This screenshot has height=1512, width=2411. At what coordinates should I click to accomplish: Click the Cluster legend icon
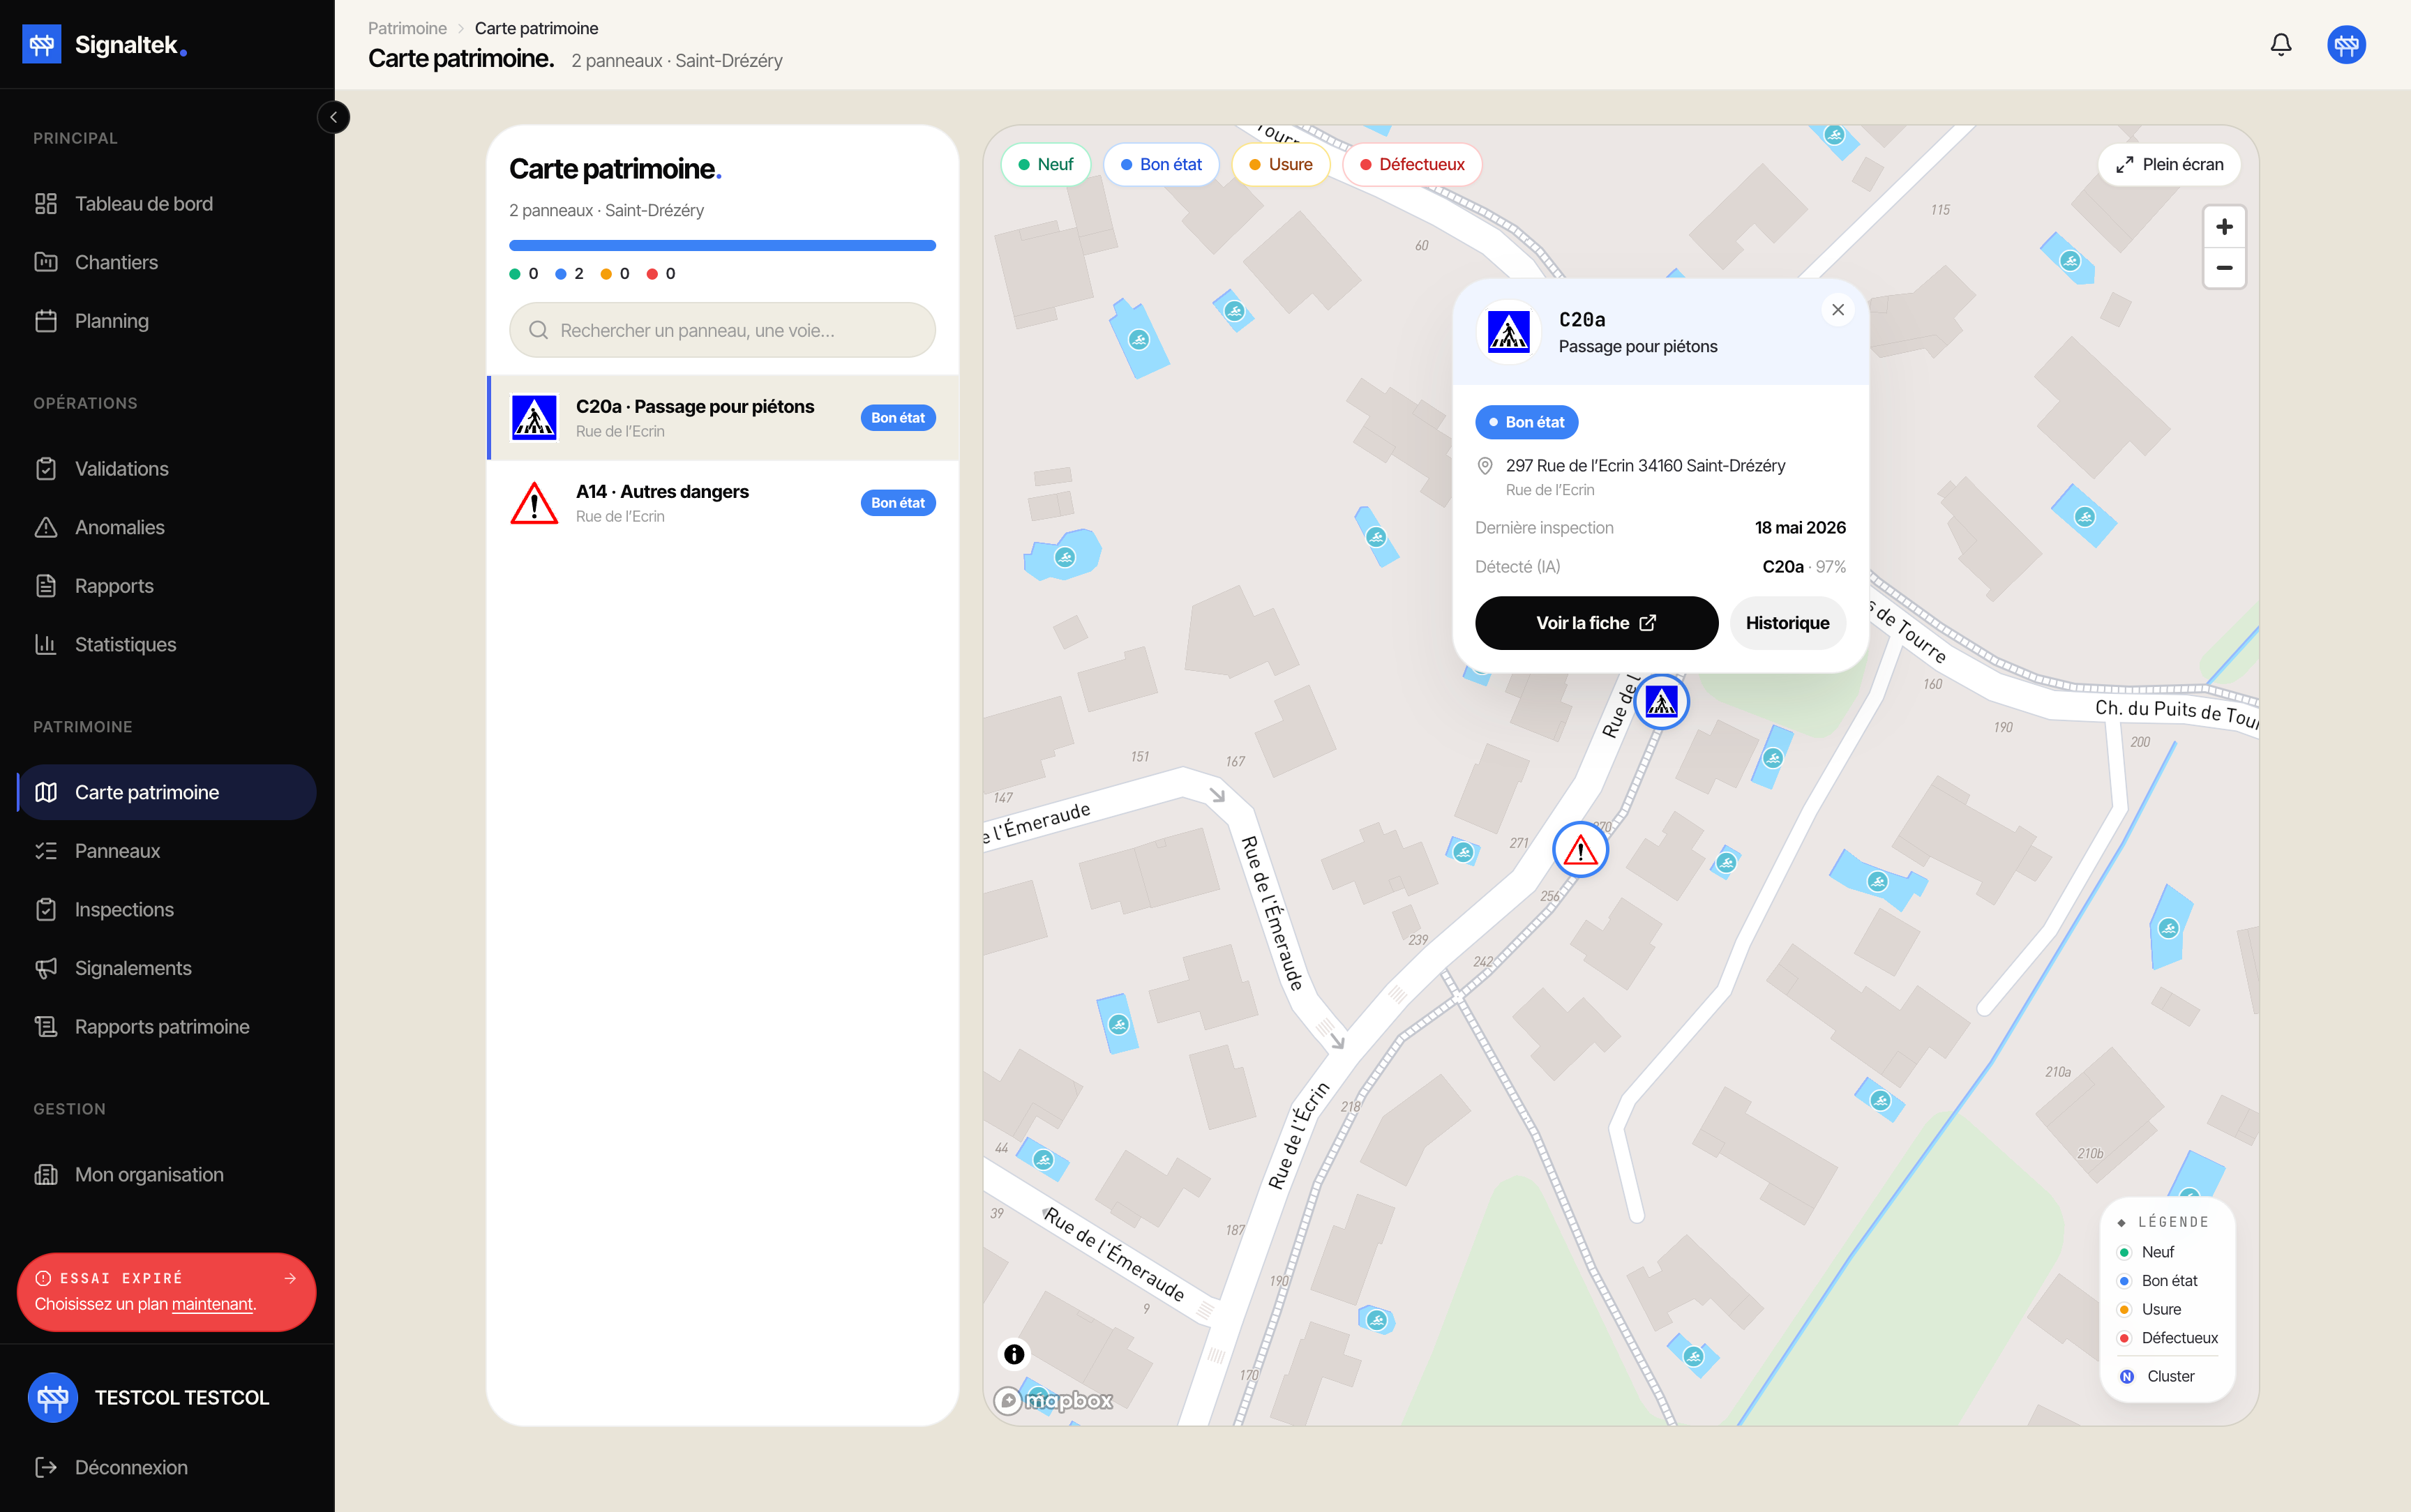2127,1377
